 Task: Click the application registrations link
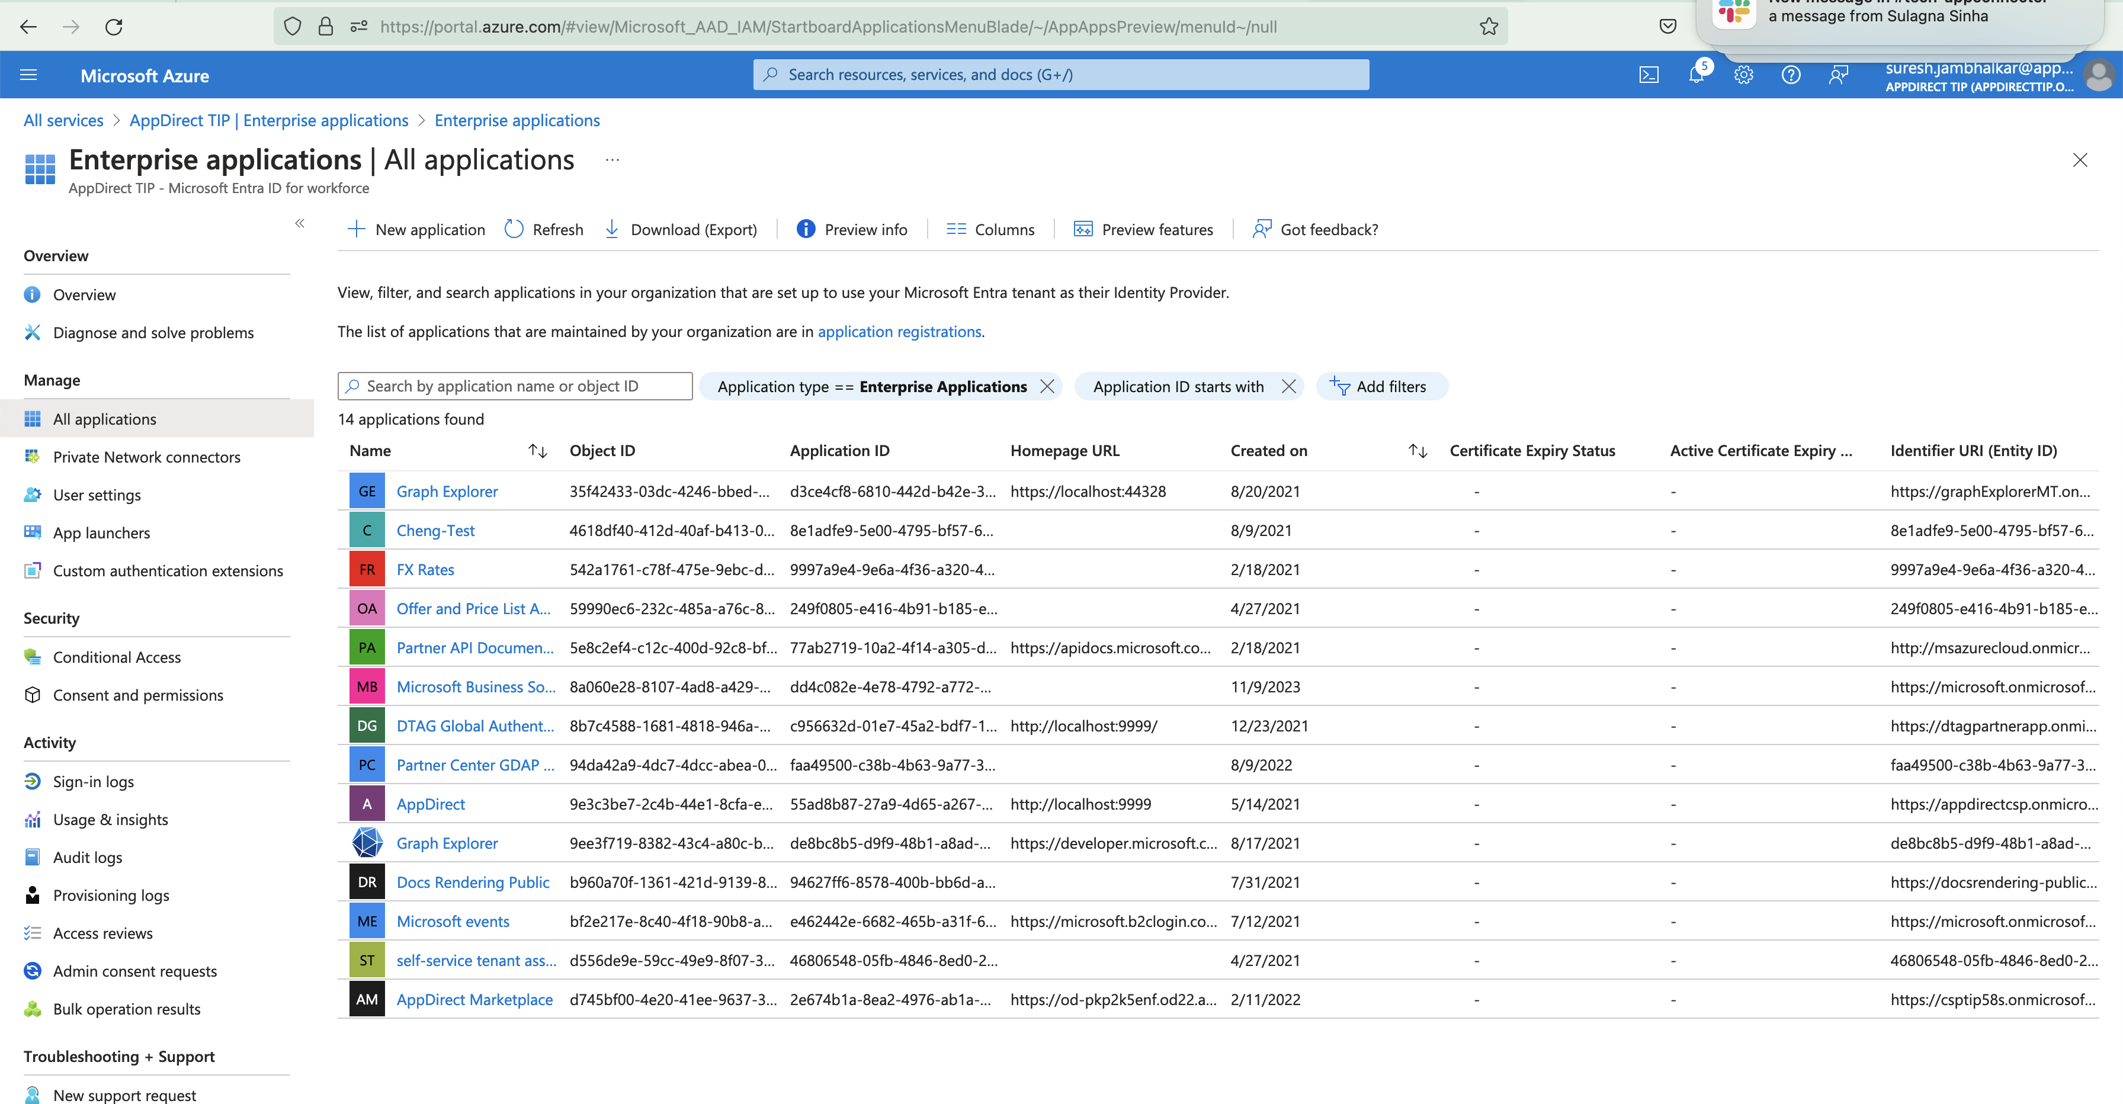[899, 331]
